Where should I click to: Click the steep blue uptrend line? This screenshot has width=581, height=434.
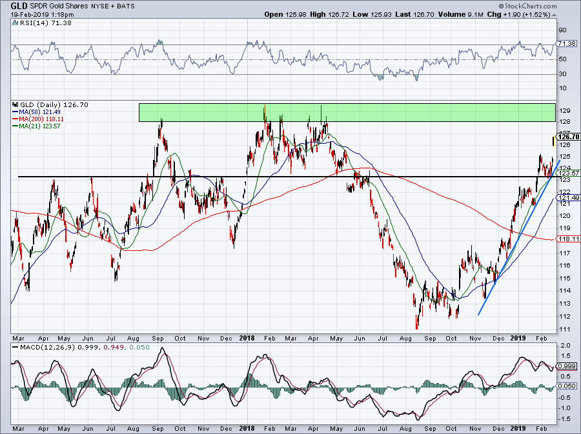pyautogui.click(x=519, y=237)
